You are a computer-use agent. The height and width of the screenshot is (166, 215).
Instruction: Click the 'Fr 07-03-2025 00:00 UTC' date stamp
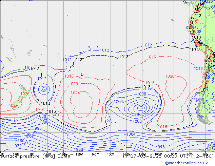tap(156, 156)
